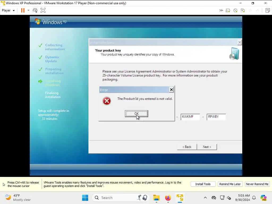Click the network adapter device icon
This screenshot has width=272, height=204.
click(243, 11)
